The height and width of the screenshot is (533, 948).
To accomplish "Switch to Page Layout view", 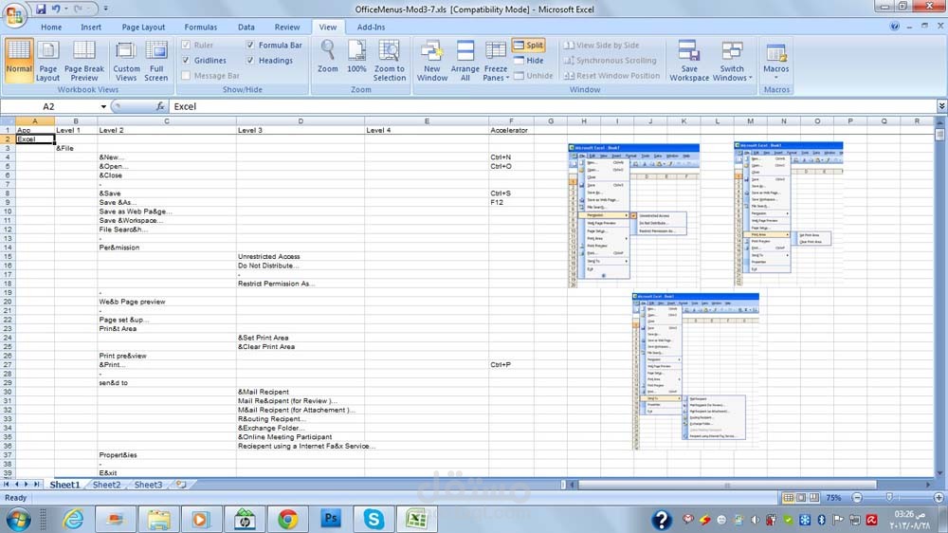I will 47,61.
